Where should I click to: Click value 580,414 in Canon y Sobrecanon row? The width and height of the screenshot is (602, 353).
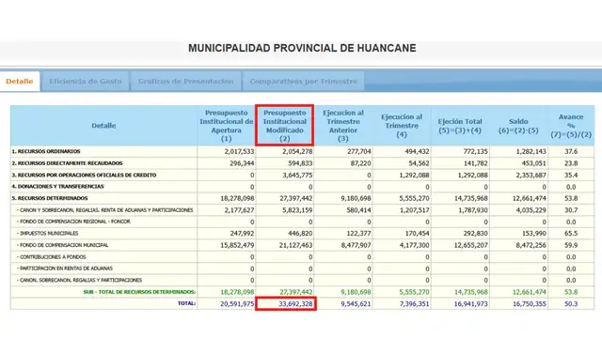coord(359,210)
